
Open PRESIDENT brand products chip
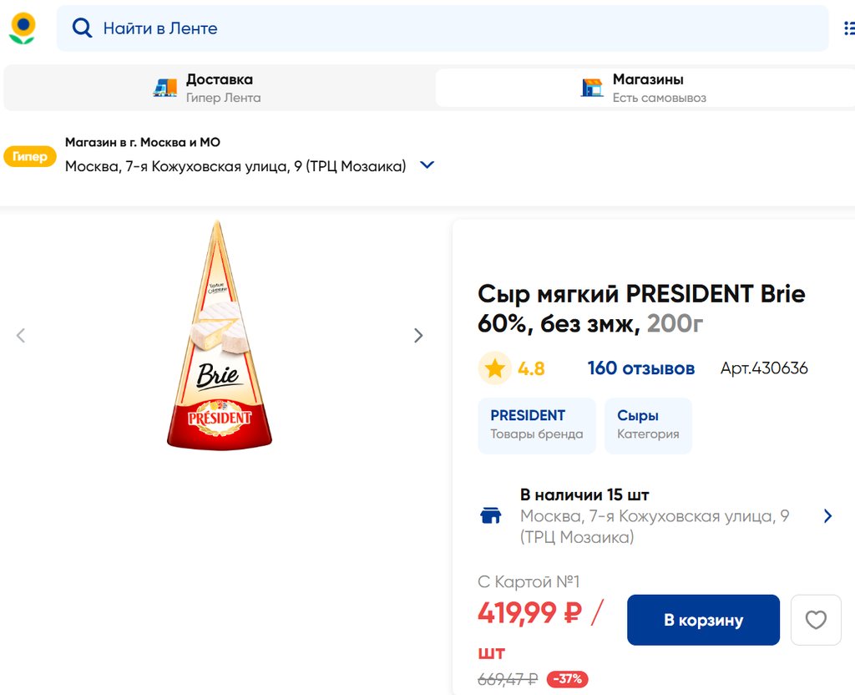[x=536, y=425]
